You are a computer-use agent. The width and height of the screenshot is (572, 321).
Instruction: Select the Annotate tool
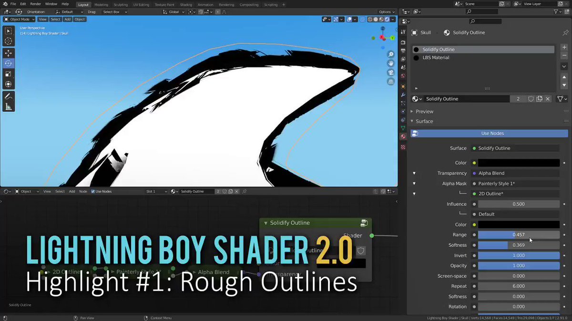pos(8,96)
